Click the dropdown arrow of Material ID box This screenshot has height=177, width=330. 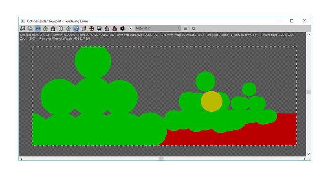tap(178, 28)
